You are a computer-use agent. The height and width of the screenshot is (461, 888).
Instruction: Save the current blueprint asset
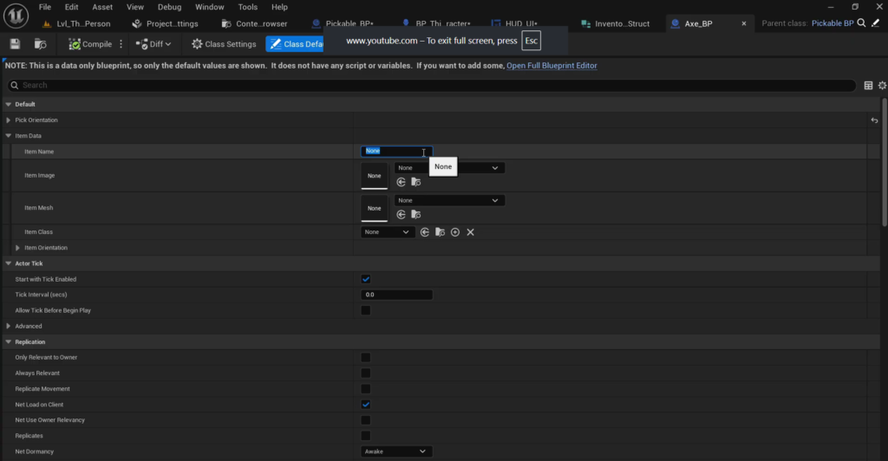15,44
